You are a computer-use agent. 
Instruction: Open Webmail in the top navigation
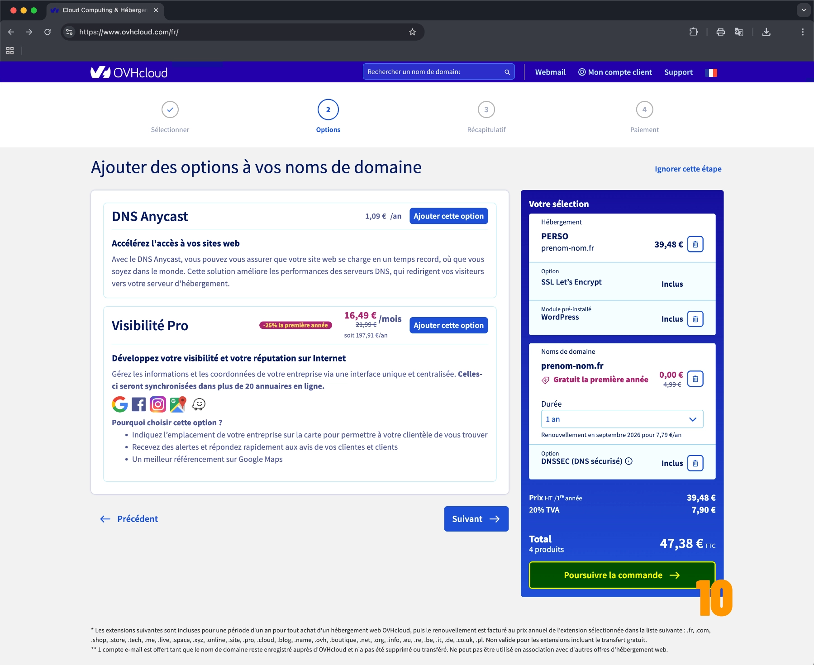coord(550,72)
